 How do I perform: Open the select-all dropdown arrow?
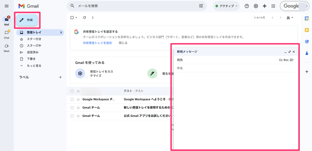pos(76,18)
